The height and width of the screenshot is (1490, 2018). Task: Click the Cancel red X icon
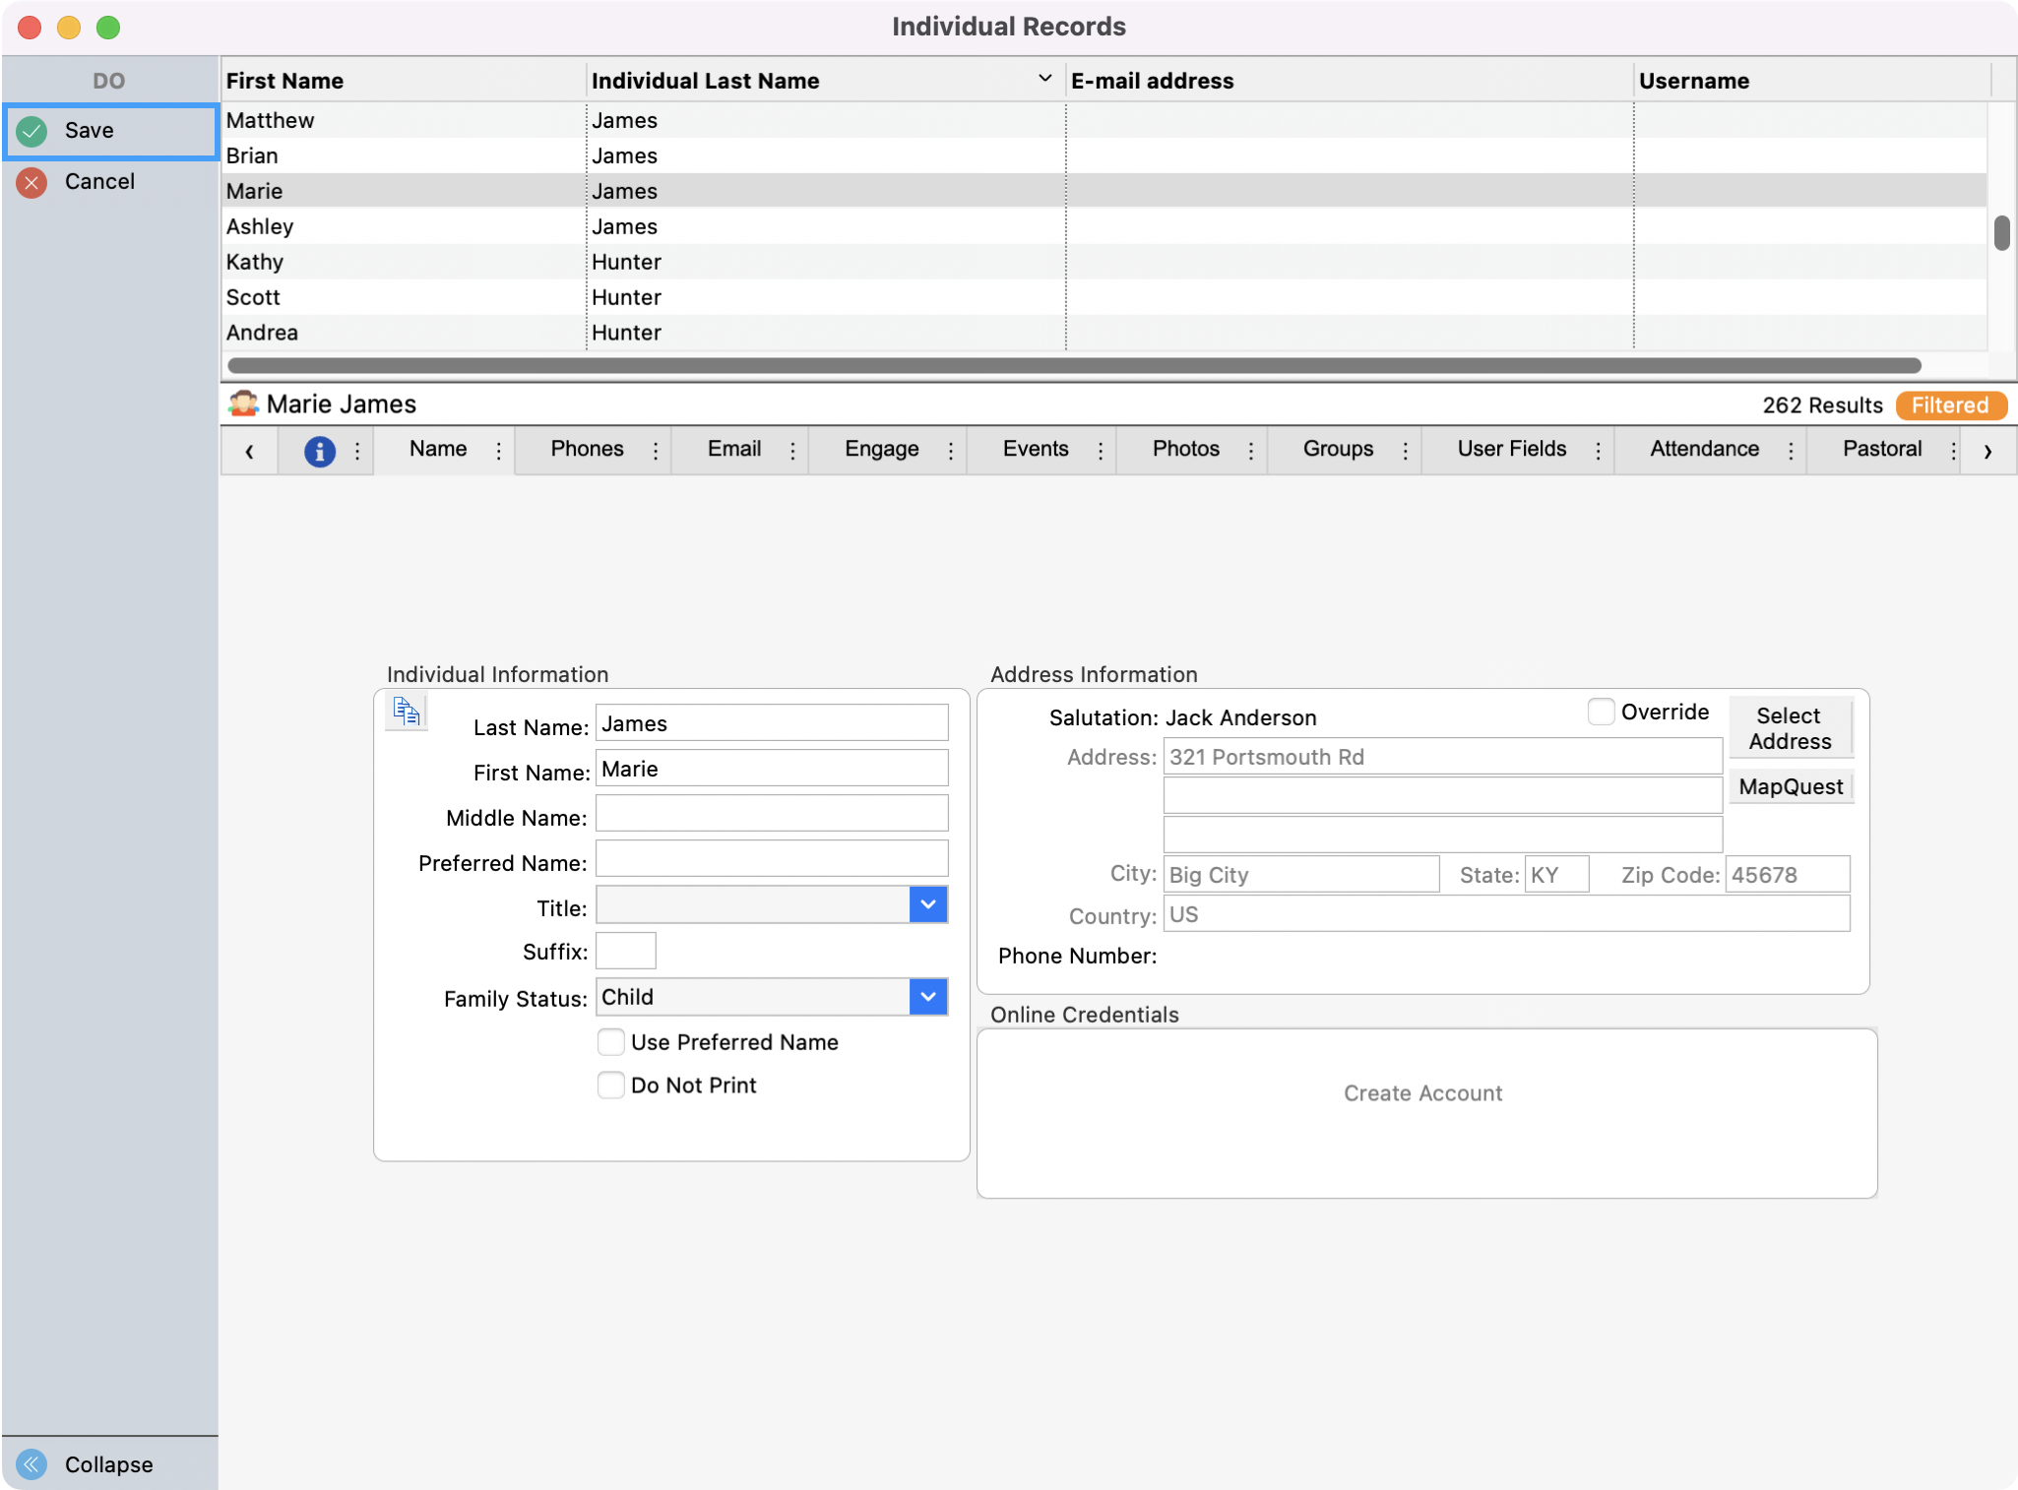click(31, 182)
